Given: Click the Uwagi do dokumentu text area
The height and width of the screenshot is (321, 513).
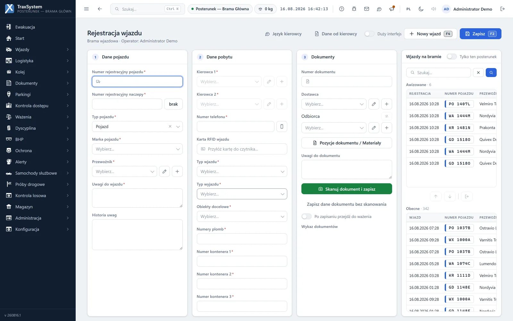Looking at the screenshot, I should pos(347,169).
